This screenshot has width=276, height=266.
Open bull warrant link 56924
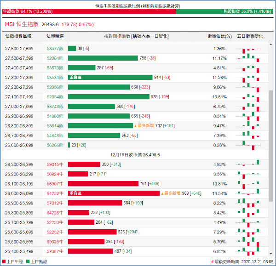point(55,174)
